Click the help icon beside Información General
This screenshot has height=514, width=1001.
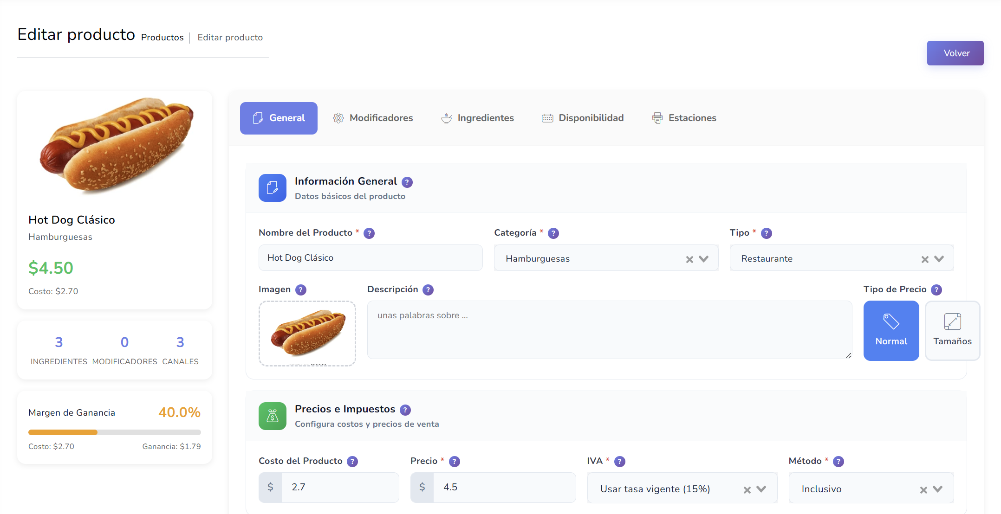407,182
